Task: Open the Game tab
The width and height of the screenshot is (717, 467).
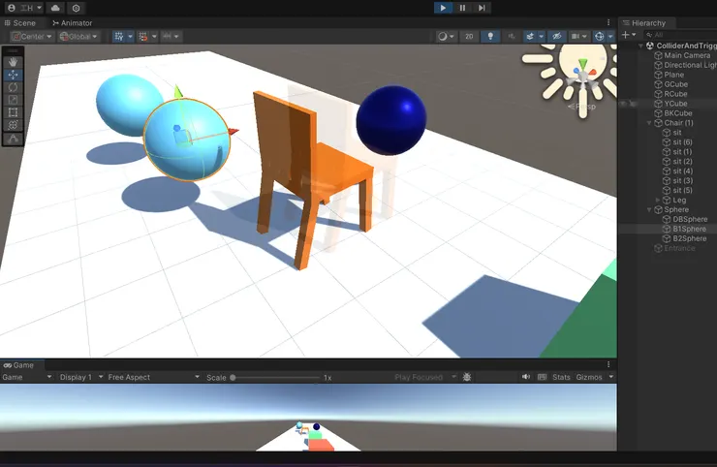Action: pyautogui.click(x=19, y=365)
